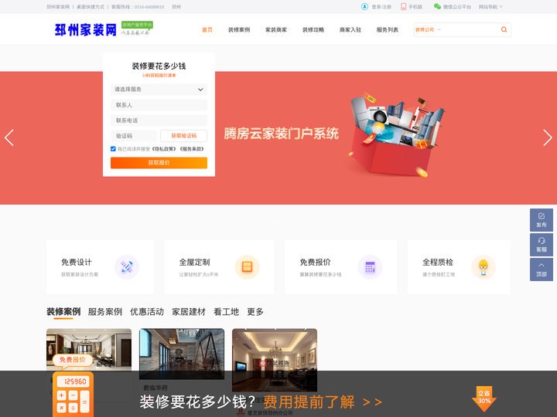Click the 全程质检 card title
This screenshot has height=417, width=557.
click(x=438, y=262)
